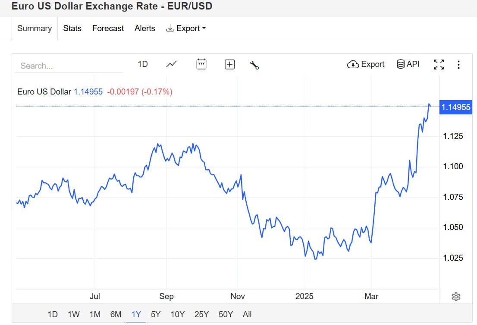Open the wrench chart tools icon
This screenshot has width=477, height=325.
(x=254, y=65)
